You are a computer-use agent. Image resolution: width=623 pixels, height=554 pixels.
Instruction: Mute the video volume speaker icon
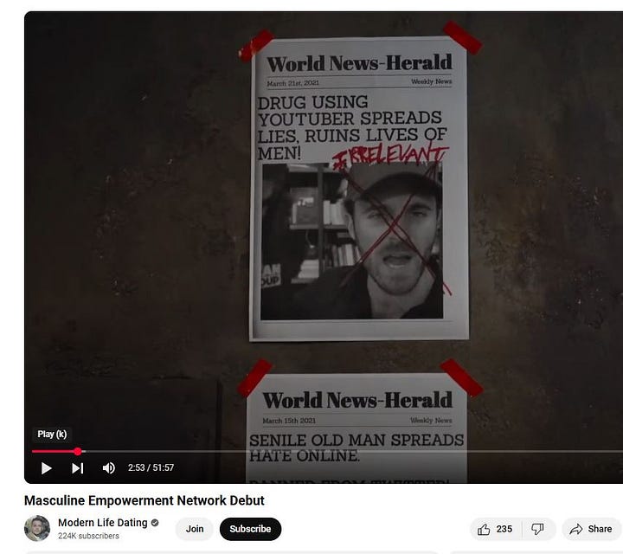click(108, 468)
